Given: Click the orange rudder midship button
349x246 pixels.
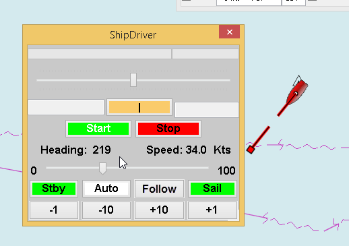Looking at the screenshot, I should click(139, 107).
